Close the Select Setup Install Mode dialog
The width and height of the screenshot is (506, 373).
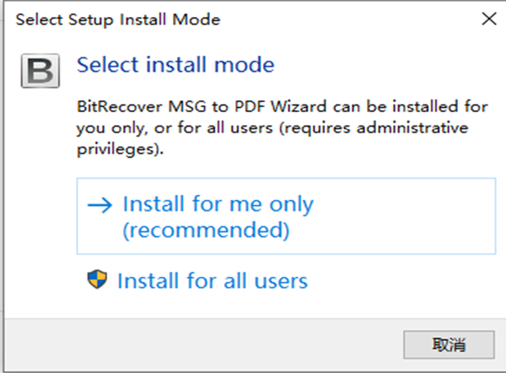tap(489, 19)
